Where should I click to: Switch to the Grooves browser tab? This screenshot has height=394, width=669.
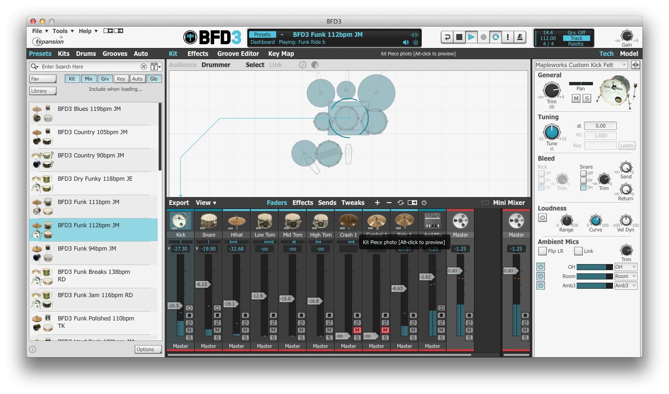[115, 54]
